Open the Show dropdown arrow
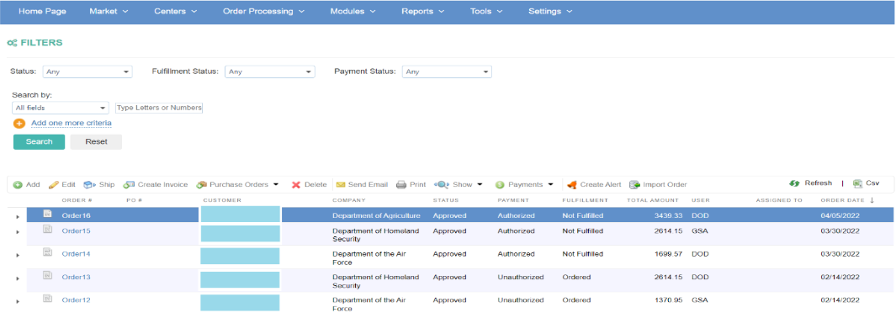The image size is (896, 318). click(x=480, y=184)
